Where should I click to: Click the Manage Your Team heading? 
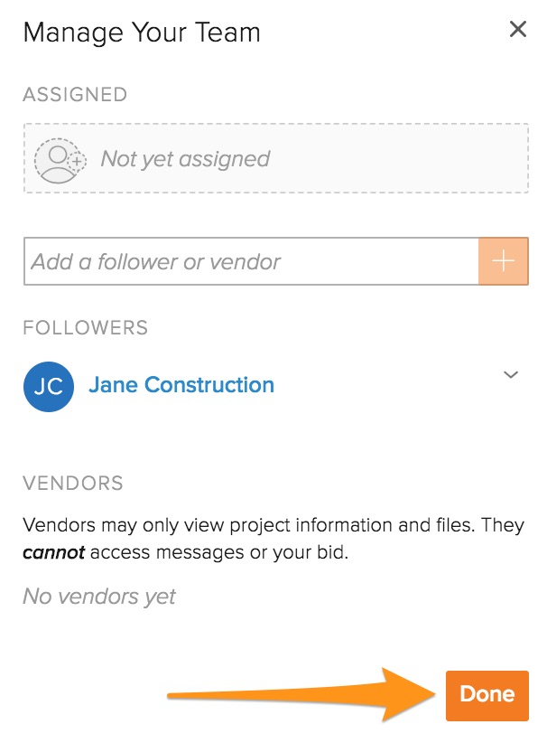[142, 33]
